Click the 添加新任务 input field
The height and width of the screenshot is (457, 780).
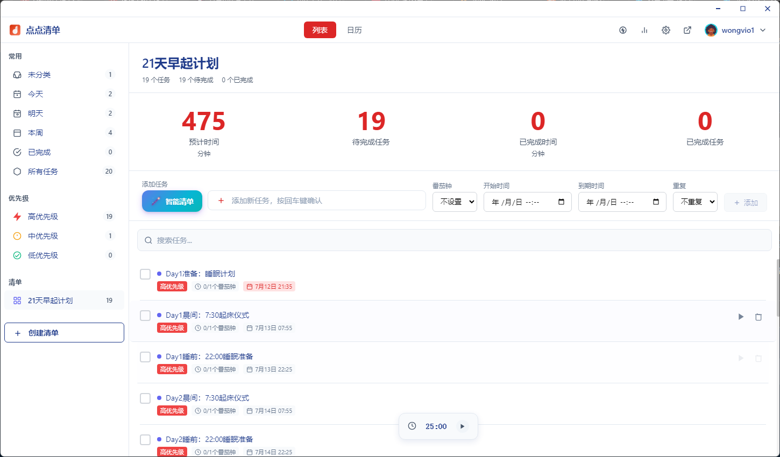(317, 201)
